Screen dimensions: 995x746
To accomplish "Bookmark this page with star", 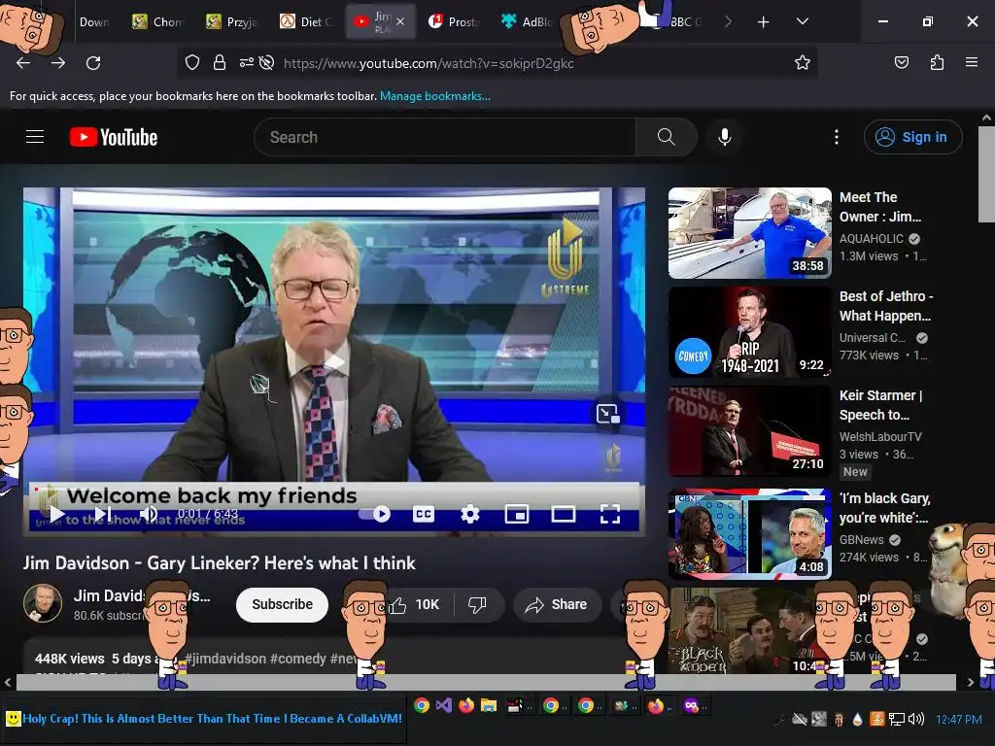I will click(x=802, y=62).
